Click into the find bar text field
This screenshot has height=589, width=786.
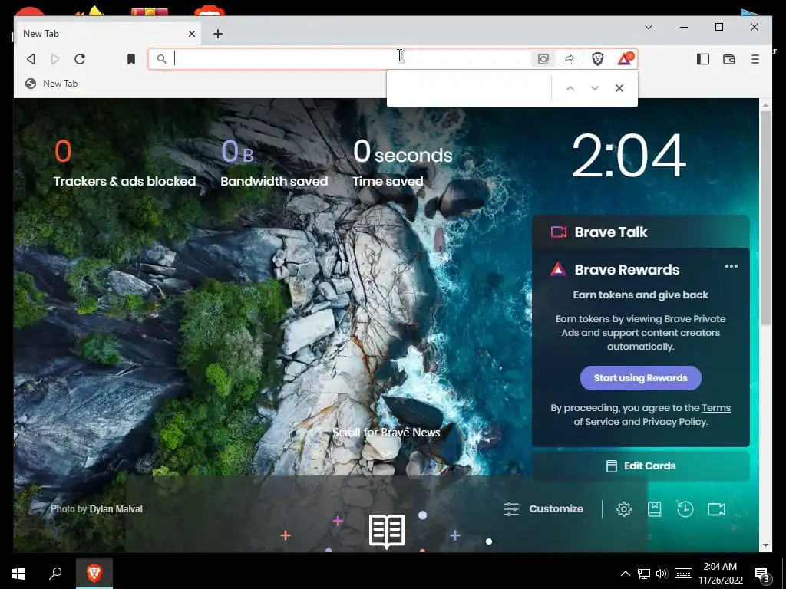pyautogui.click(x=470, y=88)
